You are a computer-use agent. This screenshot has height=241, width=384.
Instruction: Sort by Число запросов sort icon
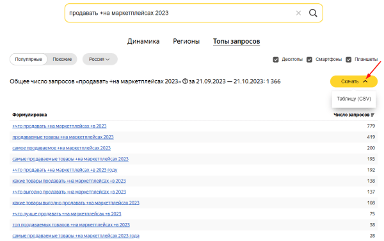click(372, 115)
